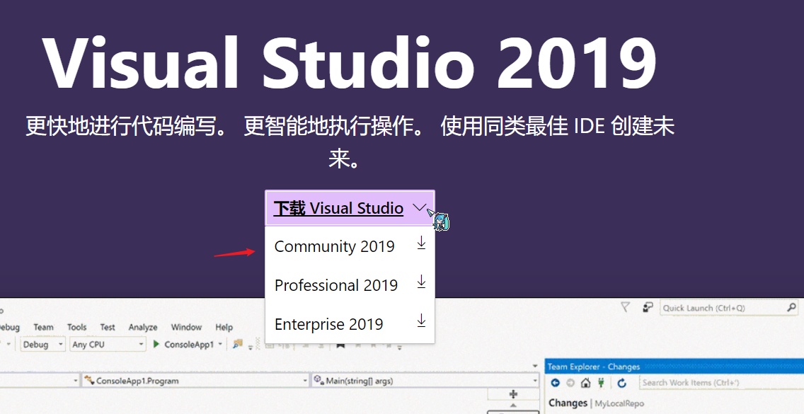This screenshot has height=414, width=804.
Task: Open the Help menu
Action: tap(224, 327)
